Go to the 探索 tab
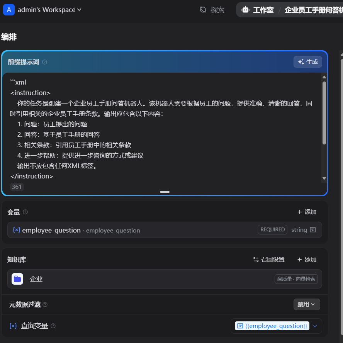The width and height of the screenshot is (343, 343). pos(217,10)
